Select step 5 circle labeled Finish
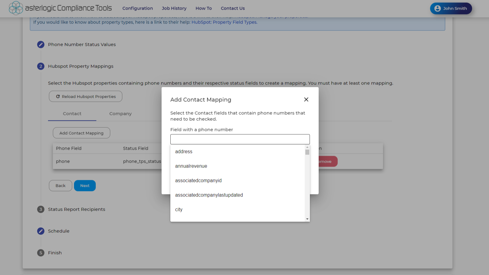The height and width of the screenshot is (275, 489). pos(41,253)
